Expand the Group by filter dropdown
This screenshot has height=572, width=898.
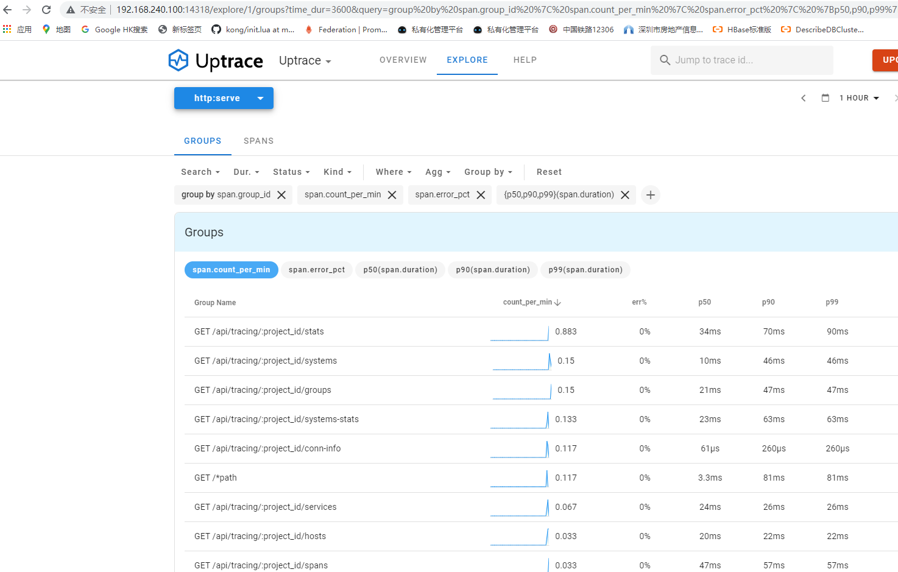coord(488,172)
